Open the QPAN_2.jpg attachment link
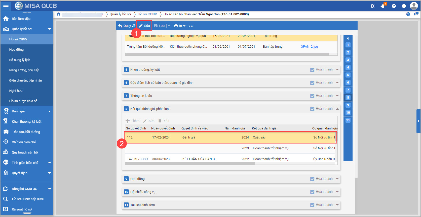Viewport: 421px width, 217px height. pyautogui.click(x=309, y=47)
